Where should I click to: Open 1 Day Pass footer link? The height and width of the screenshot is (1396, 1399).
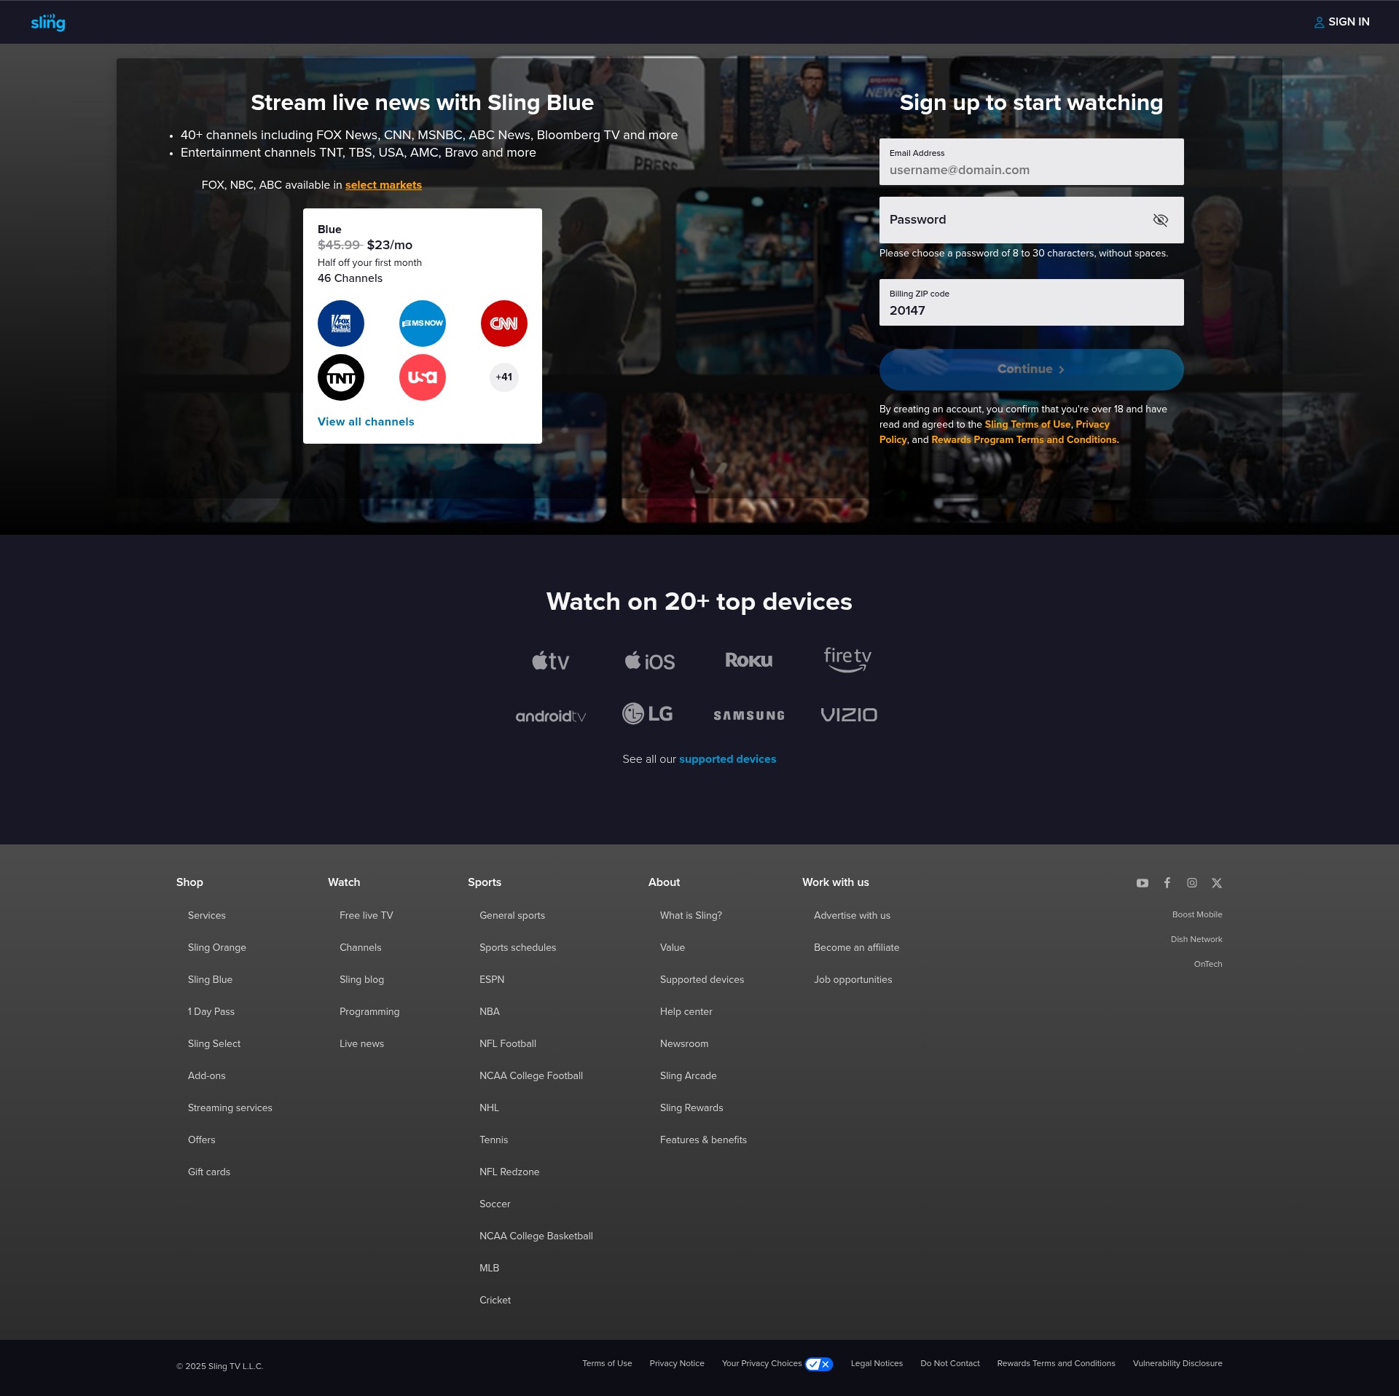(x=211, y=1011)
